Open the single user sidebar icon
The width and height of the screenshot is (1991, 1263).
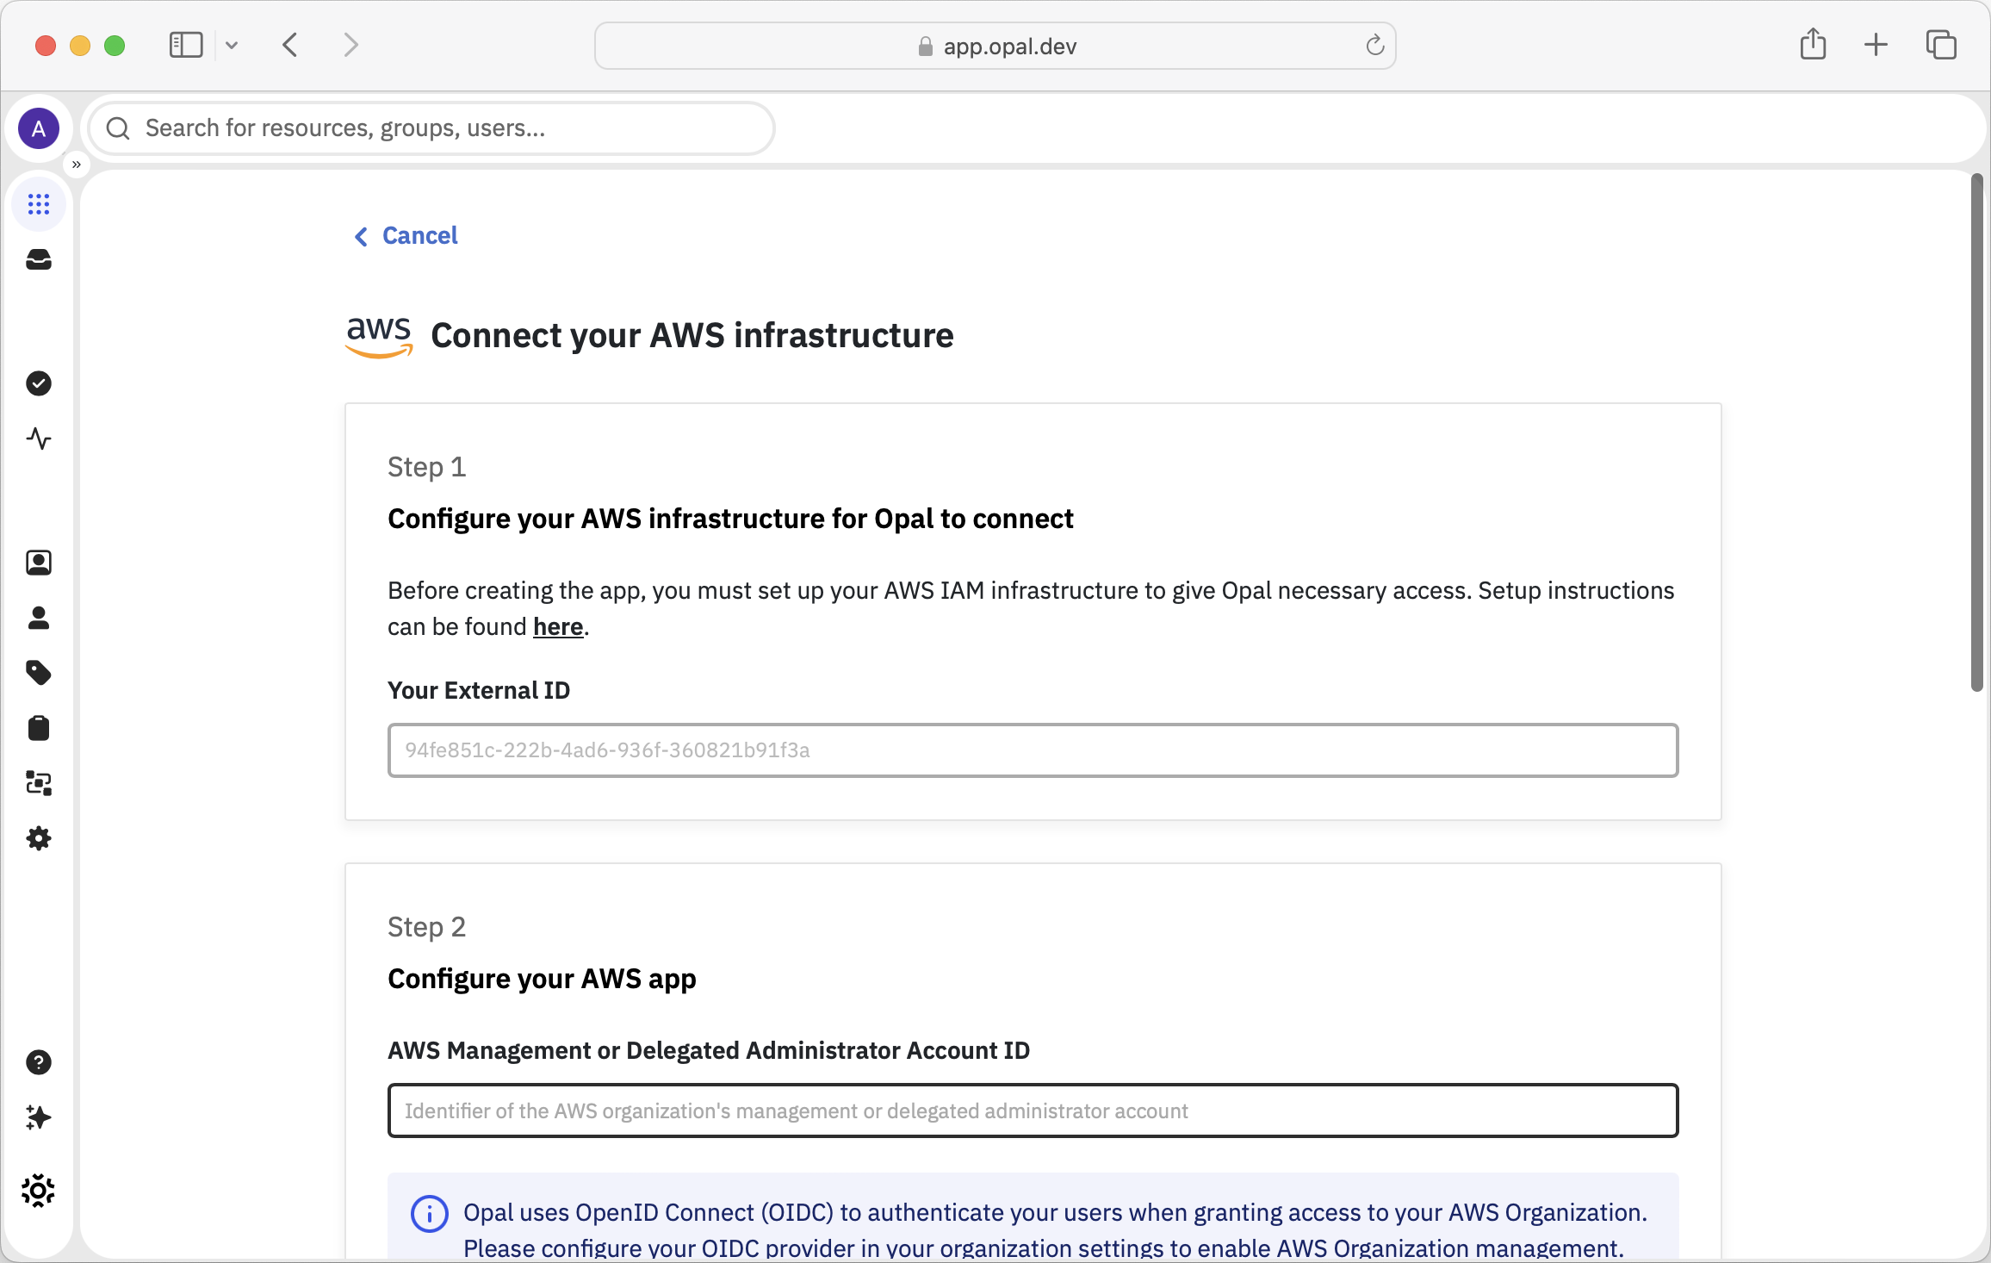pos(39,618)
